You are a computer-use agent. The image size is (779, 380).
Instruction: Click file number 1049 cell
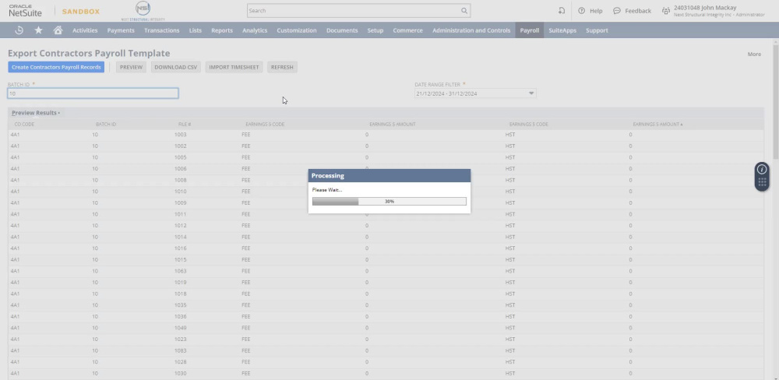tap(181, 328)
